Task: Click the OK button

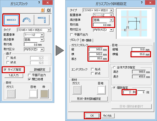Action: tap(92, 116)
